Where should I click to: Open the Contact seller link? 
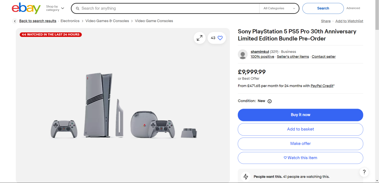click(x=323, y=56)
